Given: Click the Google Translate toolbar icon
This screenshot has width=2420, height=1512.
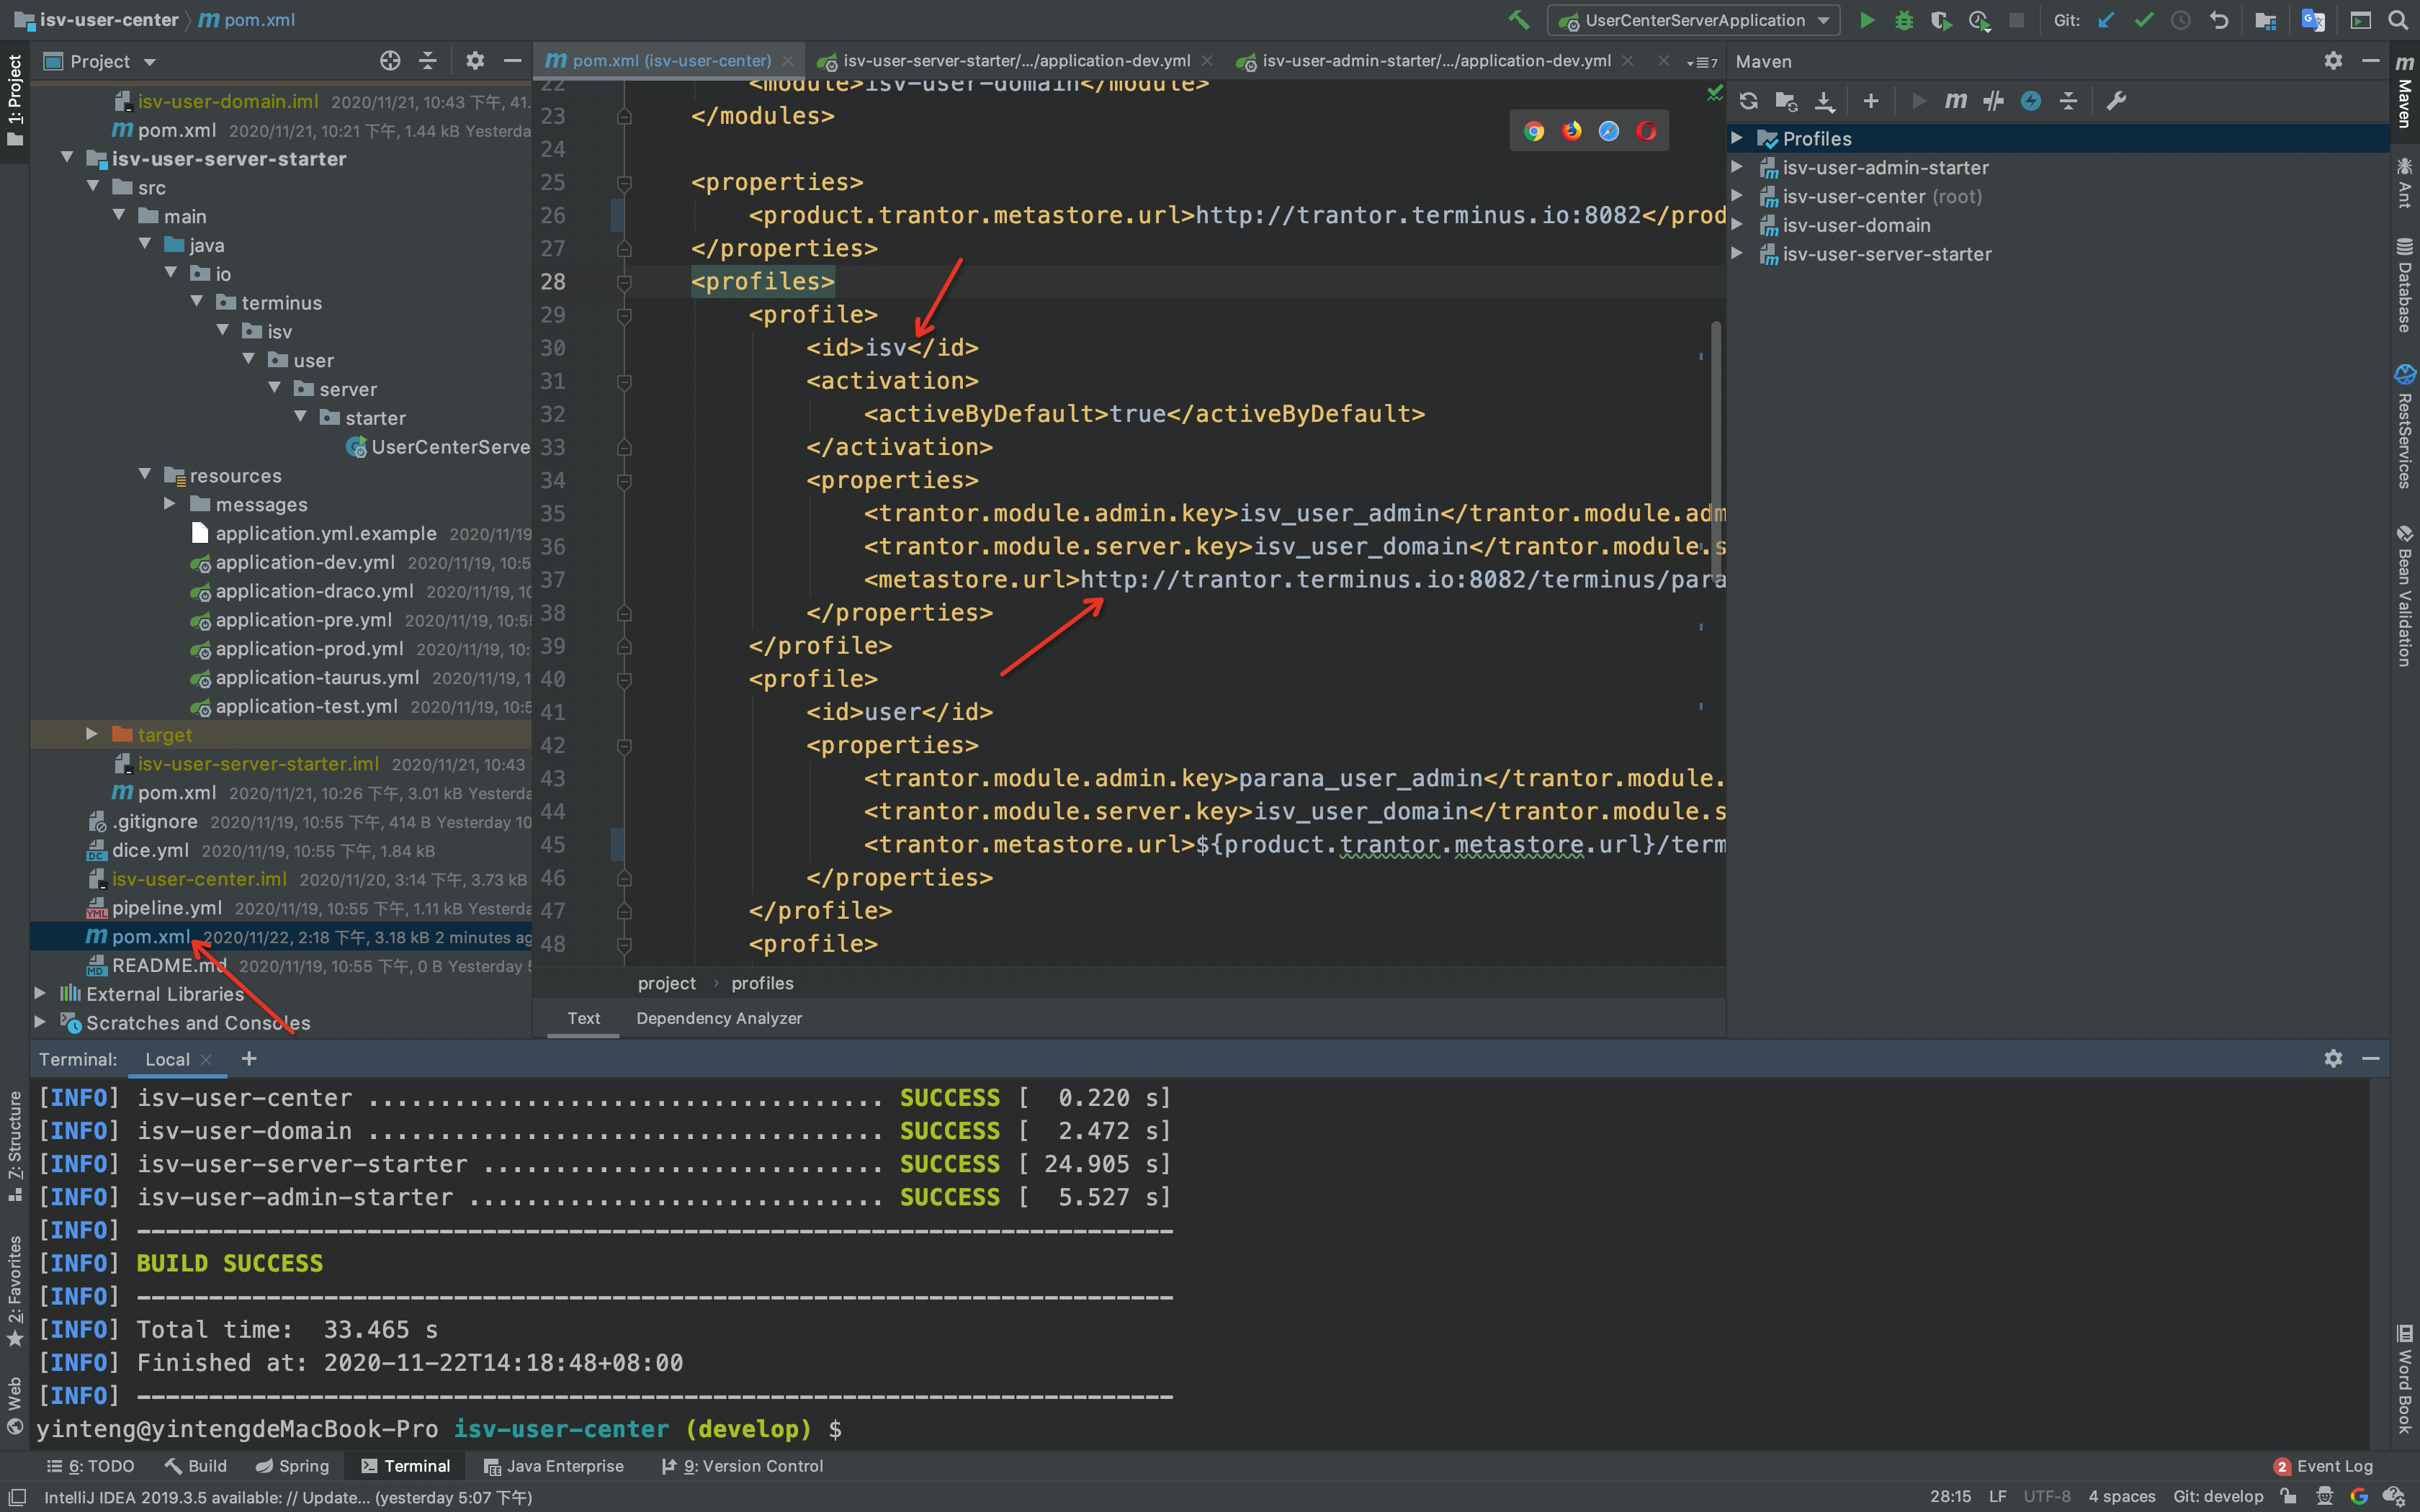Looking at the screenshot, I should coord(2313,20).
